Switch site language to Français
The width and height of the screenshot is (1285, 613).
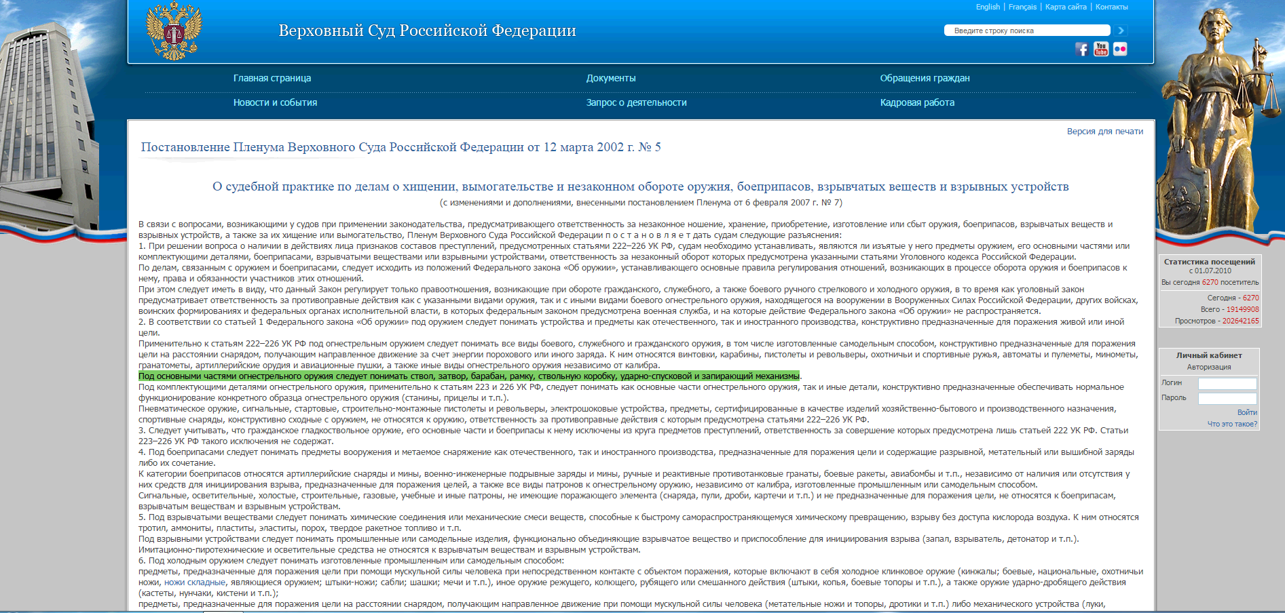tap(1022, 7)
